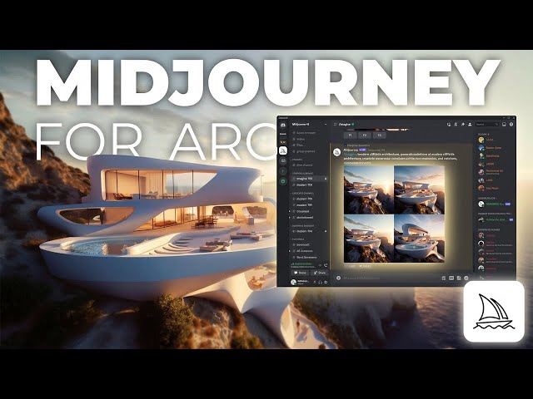Select the highlighted imagine channel in list
Viewport: 533px width, 399px height.
click(x=309, y=179)
